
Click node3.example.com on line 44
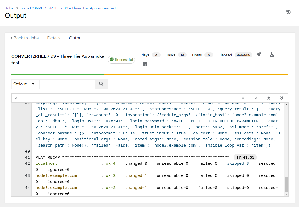56,188
